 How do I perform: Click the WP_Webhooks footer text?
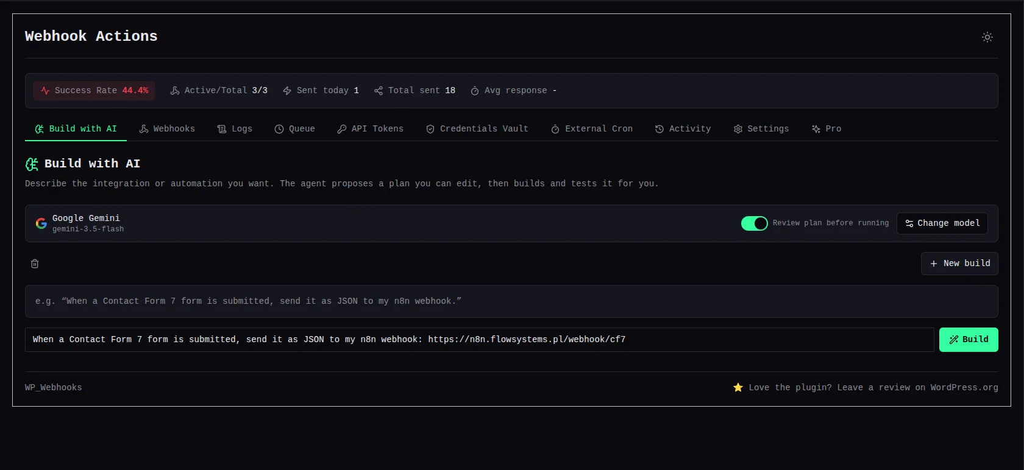point(53,388)
